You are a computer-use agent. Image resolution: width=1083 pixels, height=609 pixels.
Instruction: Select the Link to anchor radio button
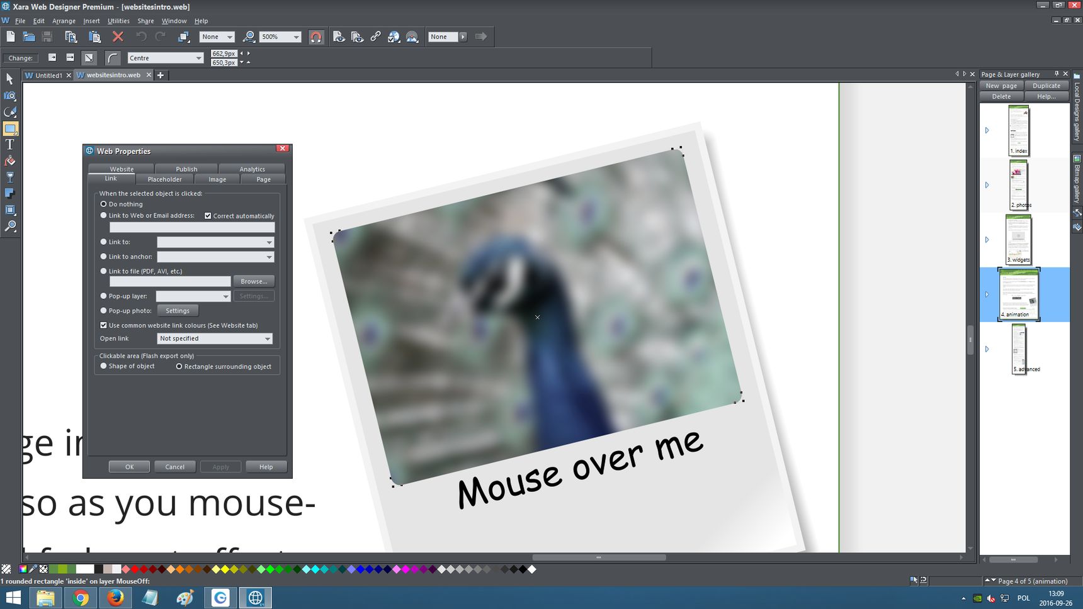point(104,257)
